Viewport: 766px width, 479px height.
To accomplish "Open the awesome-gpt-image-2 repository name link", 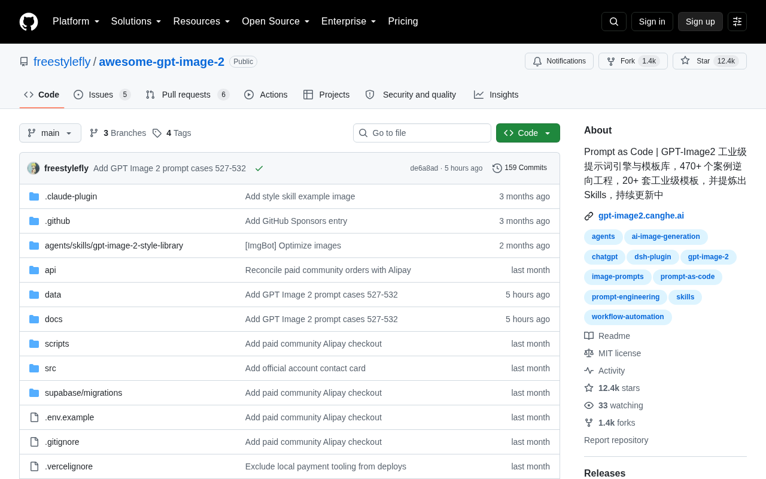I will [x=162, y=62].
